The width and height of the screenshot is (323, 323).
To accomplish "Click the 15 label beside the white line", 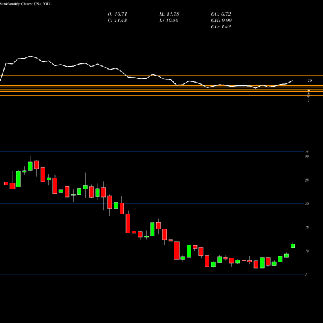I will tap(309, 81).
